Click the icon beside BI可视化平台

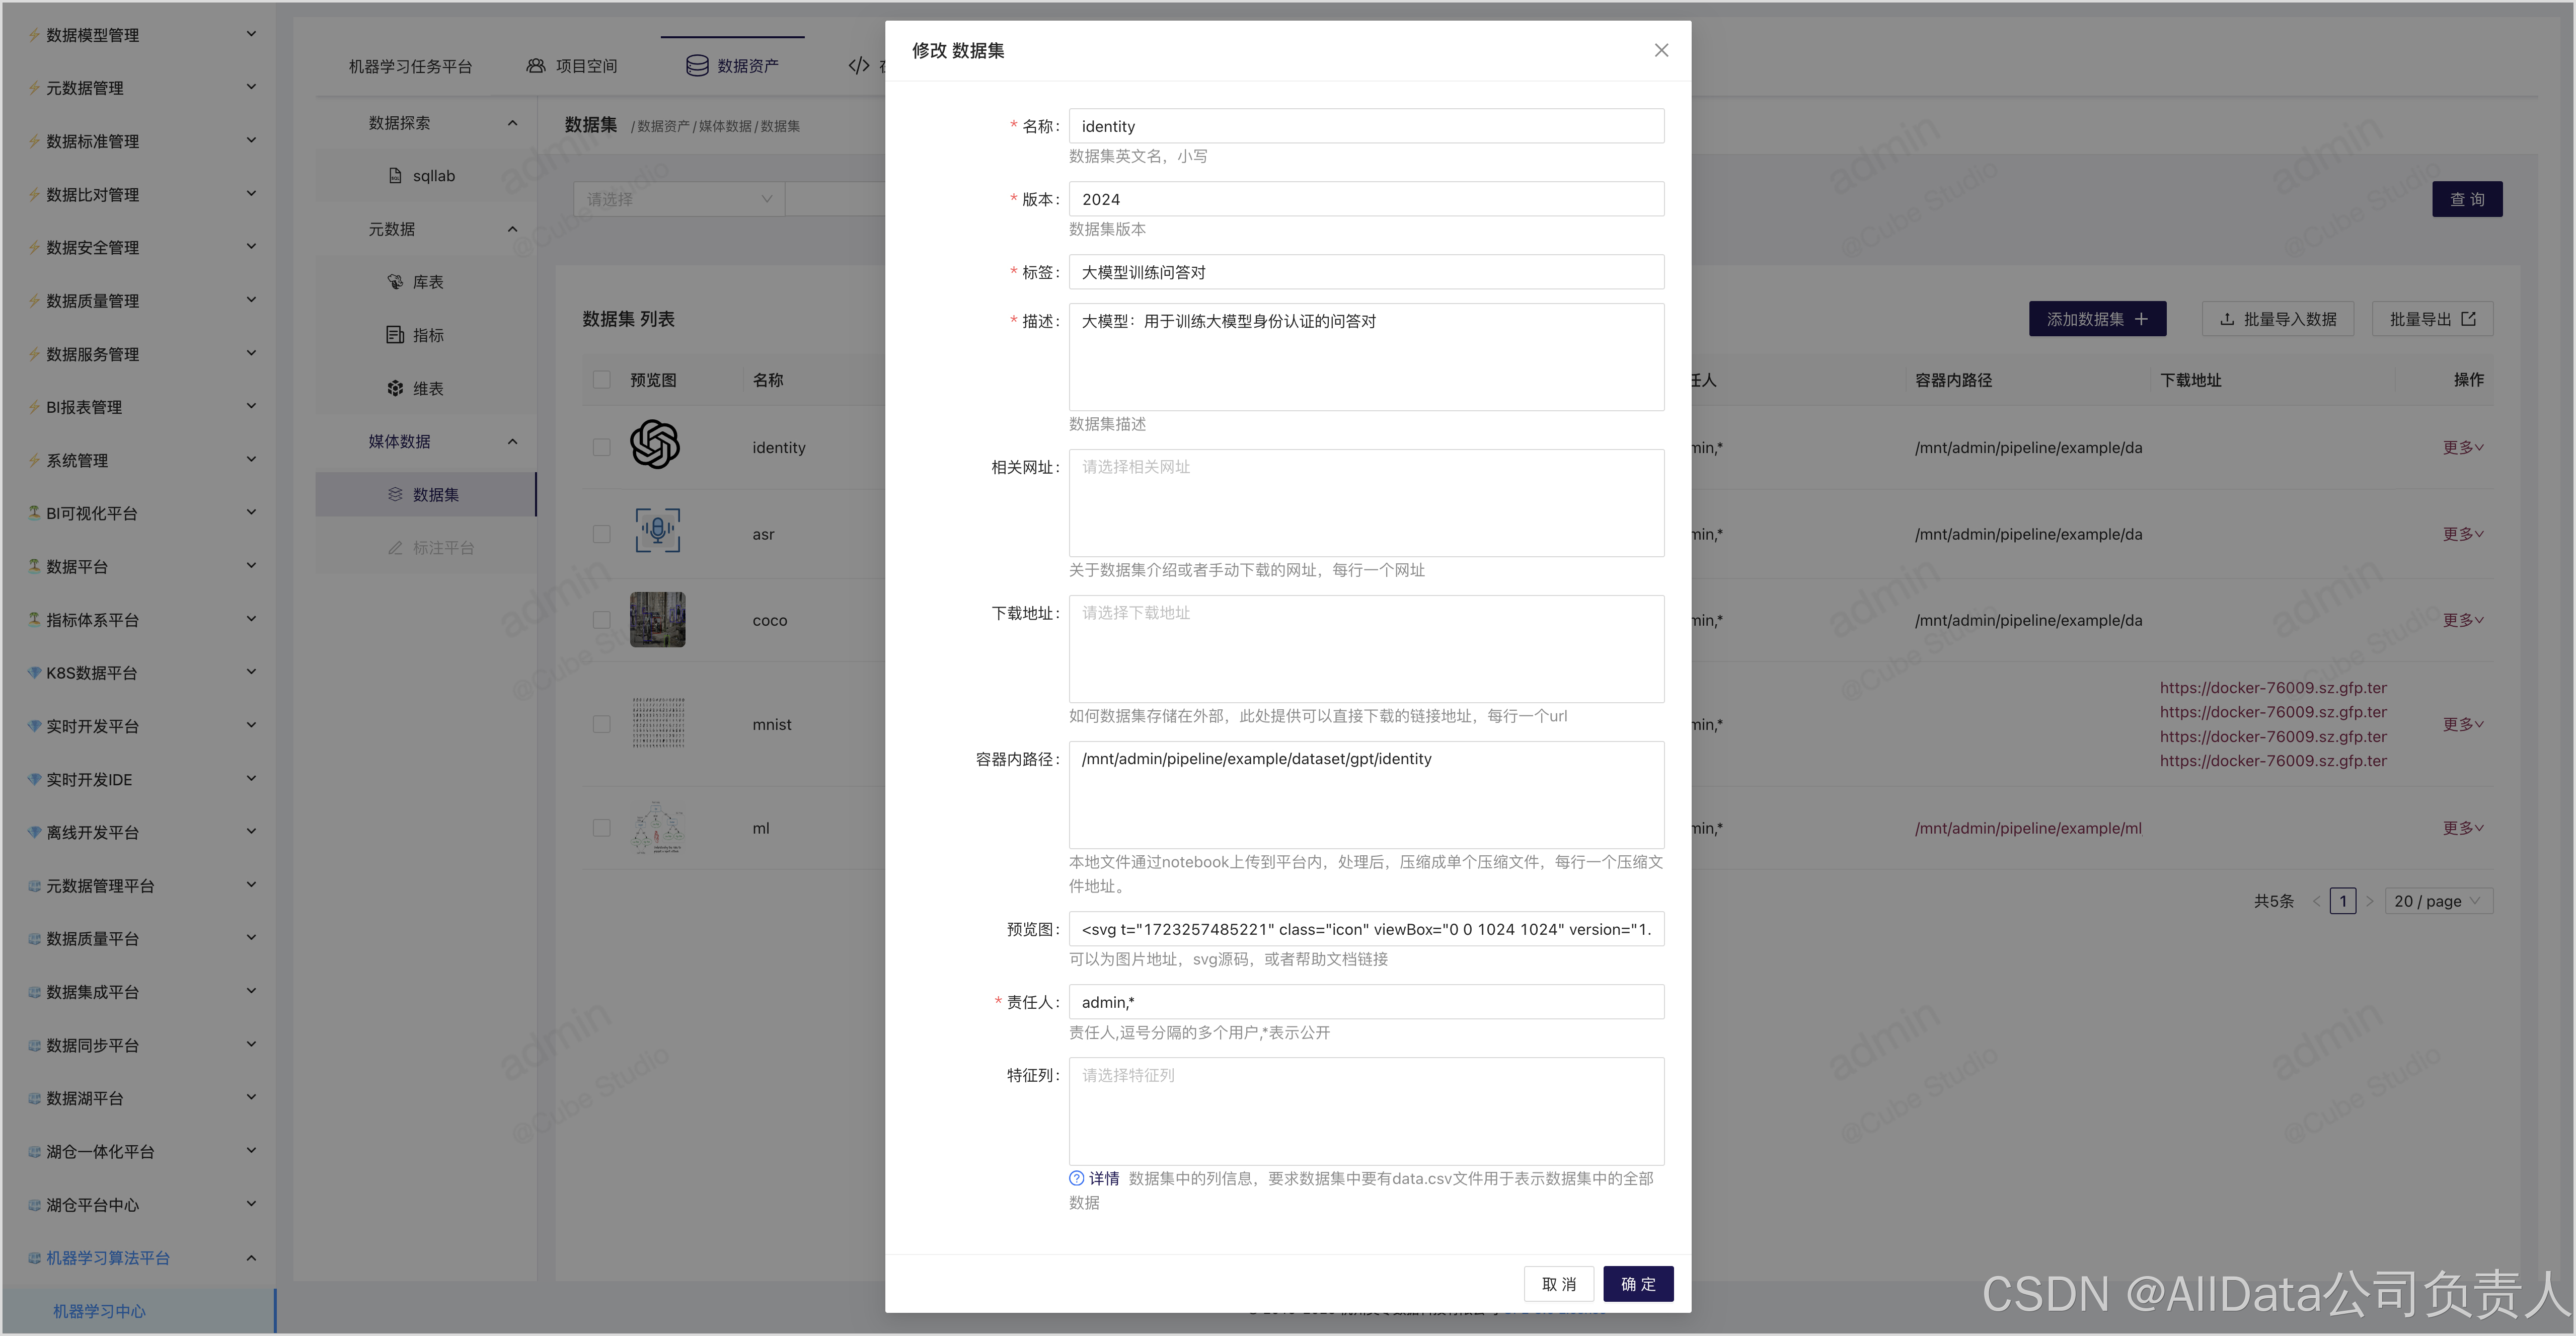click(34, 513)
